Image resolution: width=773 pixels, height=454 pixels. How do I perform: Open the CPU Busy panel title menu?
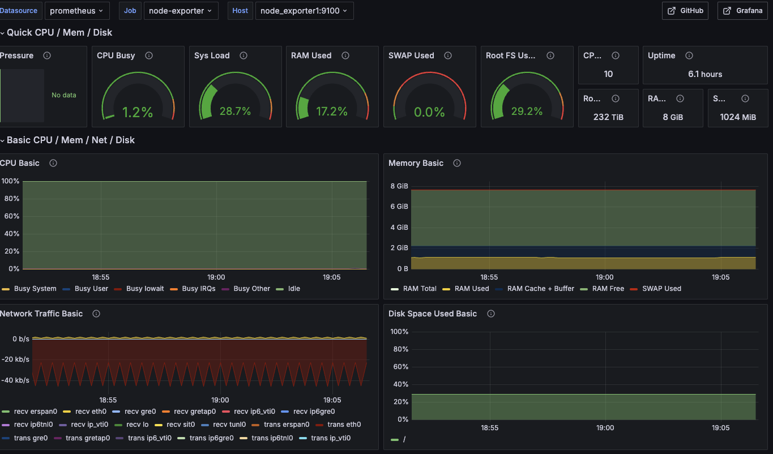[x=116, y=55]
